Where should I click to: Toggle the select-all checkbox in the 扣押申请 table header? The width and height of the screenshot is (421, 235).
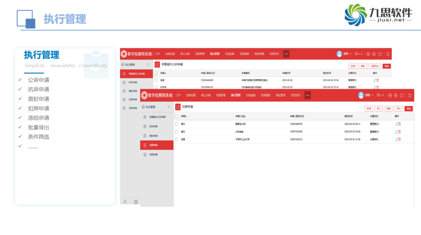coord(177,116)
